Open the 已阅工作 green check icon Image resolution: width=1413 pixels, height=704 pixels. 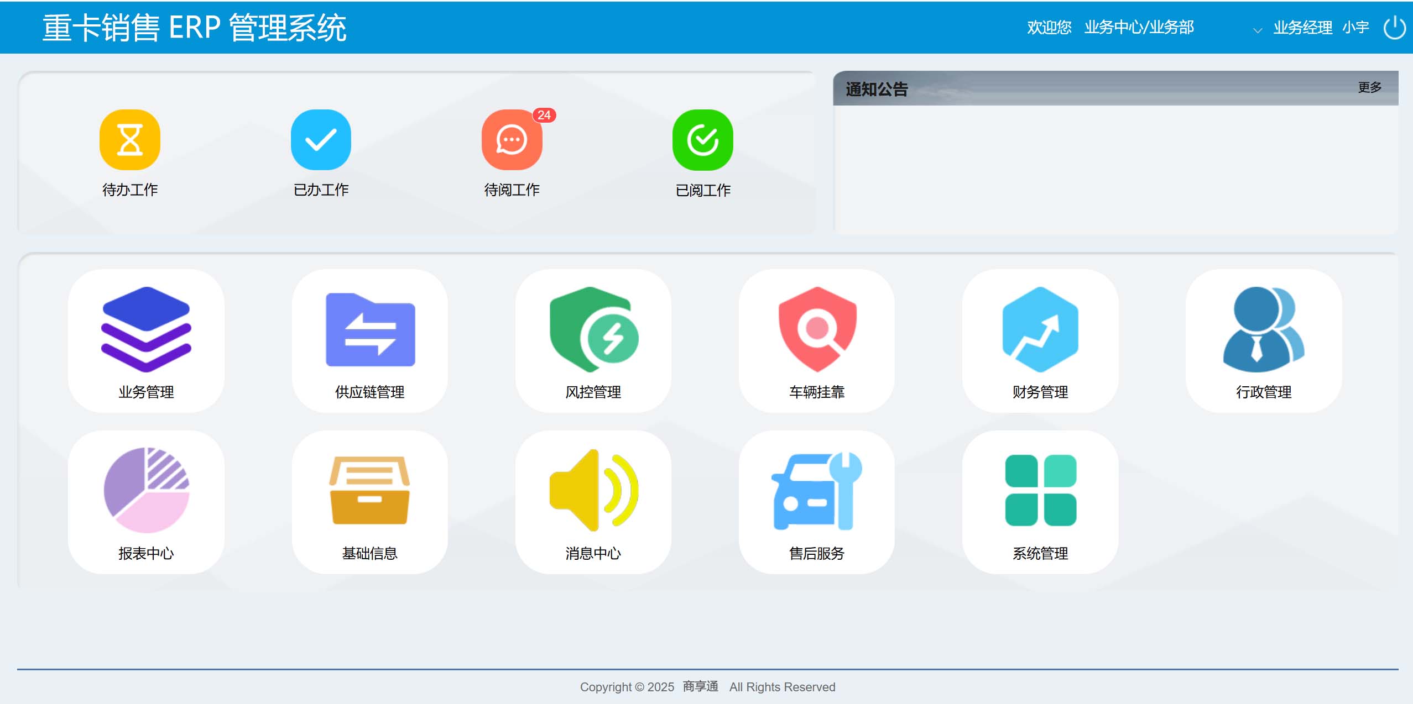pyautogui.click(x=702, y=140)
